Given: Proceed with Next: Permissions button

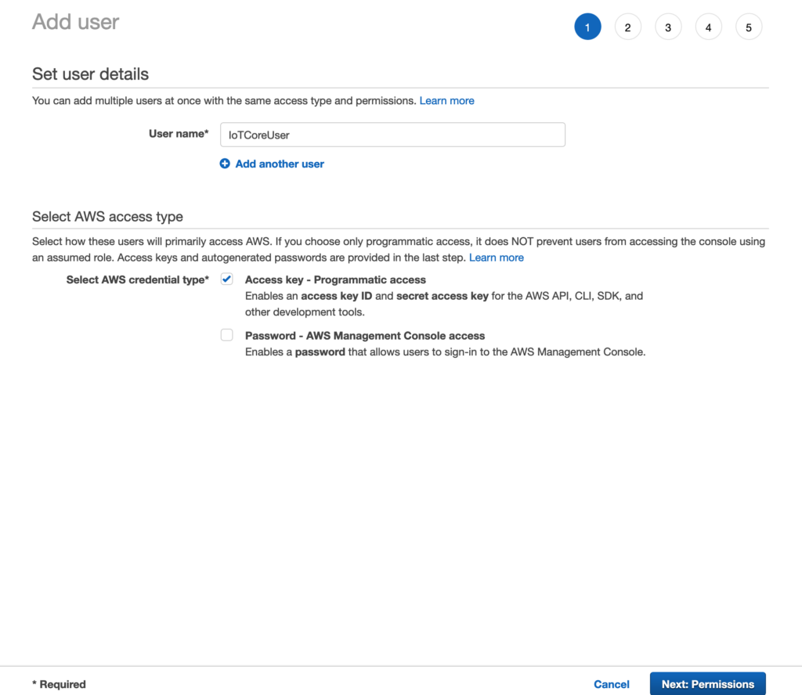Looking at the screenshot, I should click(707, 683).
